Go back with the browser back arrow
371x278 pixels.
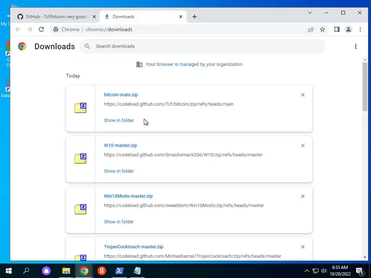coord(18,29)
